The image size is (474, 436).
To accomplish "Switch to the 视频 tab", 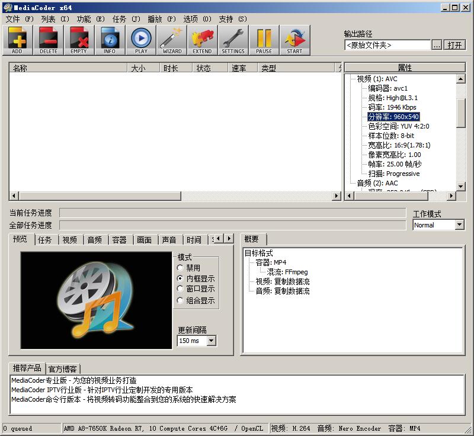I will click(70, 240).
